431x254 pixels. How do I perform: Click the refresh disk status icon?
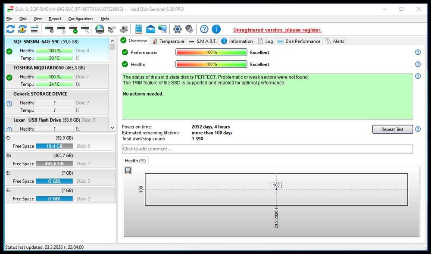coord(10,29)
